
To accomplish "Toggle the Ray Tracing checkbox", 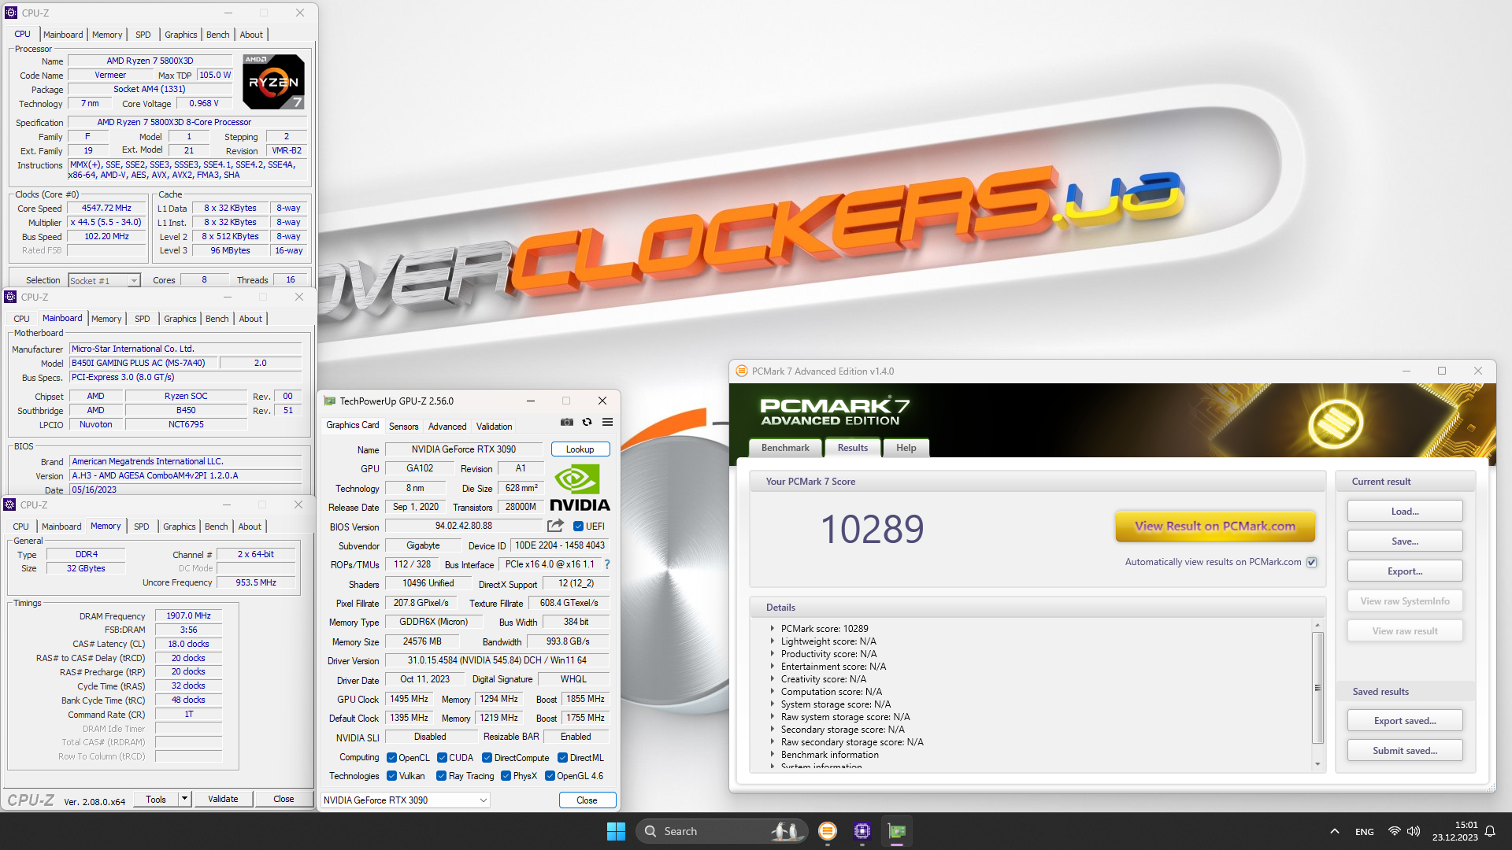I will (442, 776).
